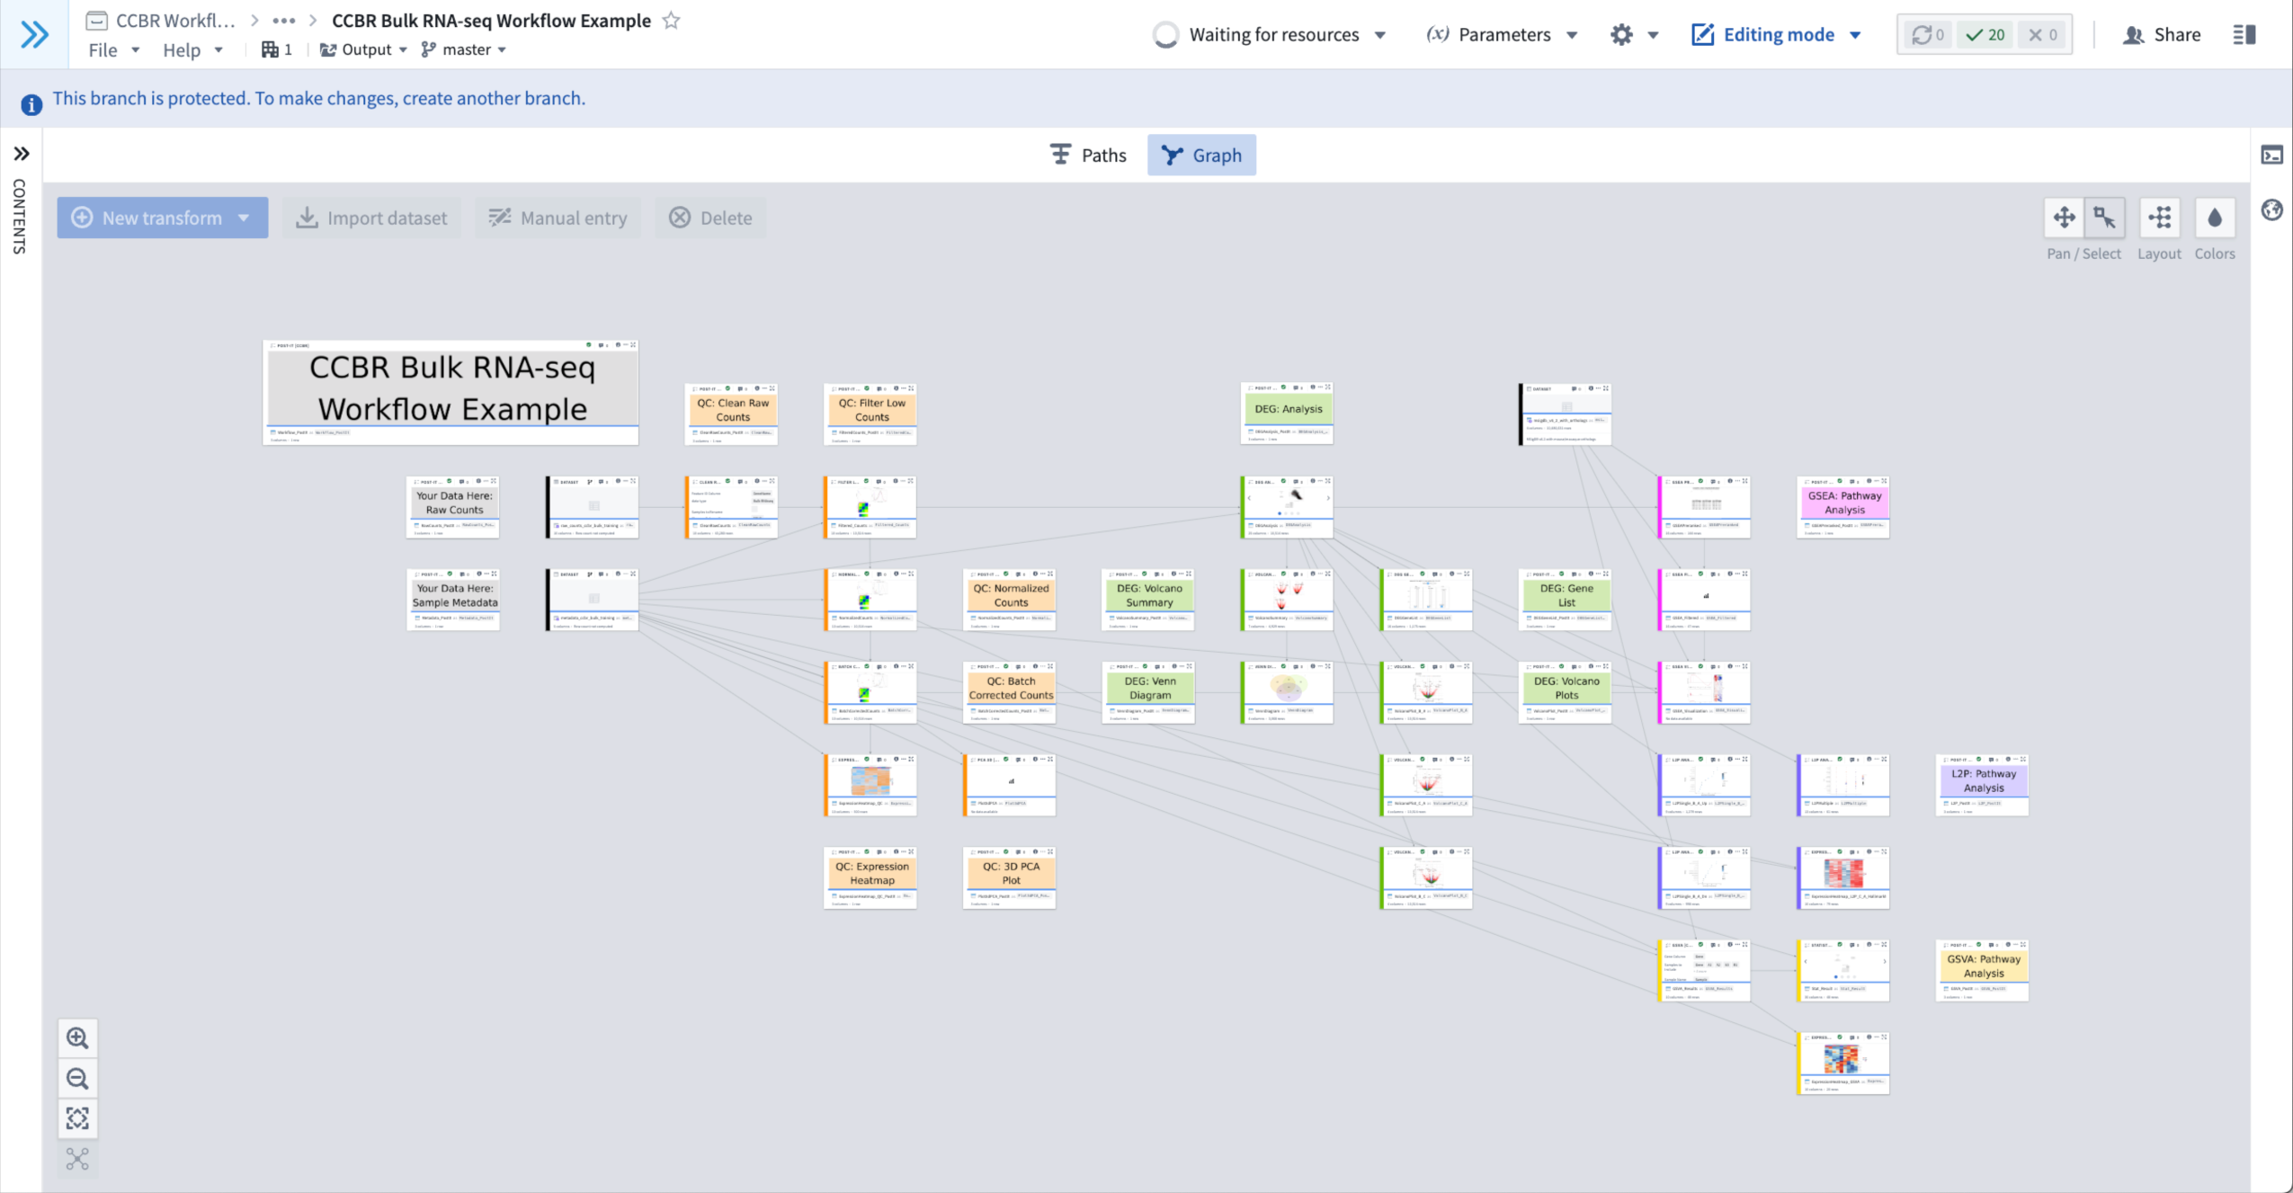2293x1193 pixels.
Task: Activate the Select mode tool
Action: click(2104, 218)
